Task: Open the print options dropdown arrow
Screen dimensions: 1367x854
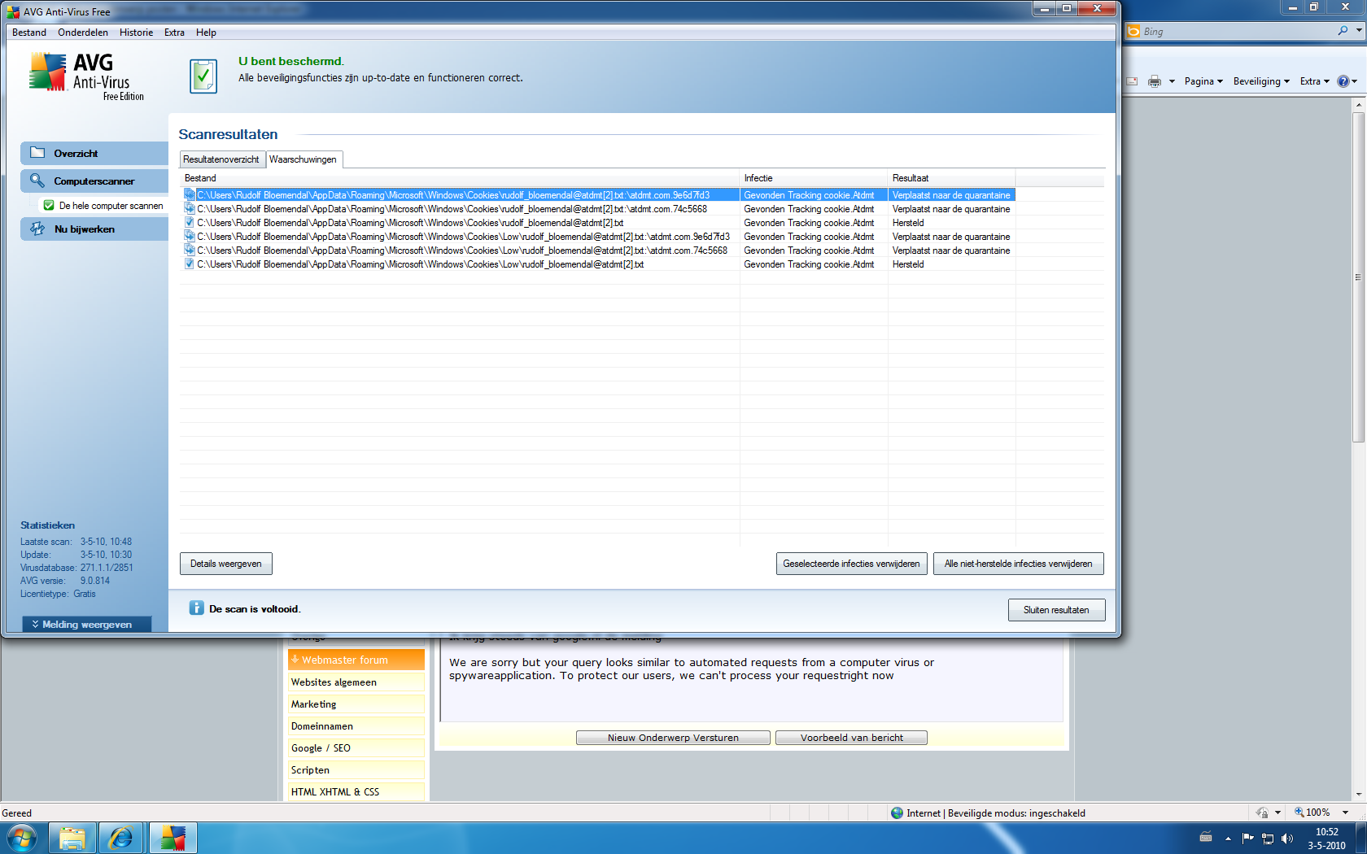Action: (1172, 81)
